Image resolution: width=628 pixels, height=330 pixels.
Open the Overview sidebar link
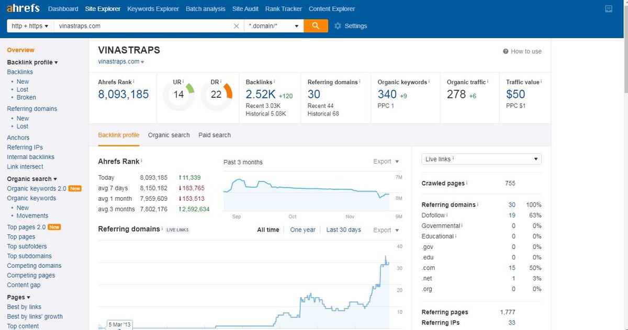point(20,50)
